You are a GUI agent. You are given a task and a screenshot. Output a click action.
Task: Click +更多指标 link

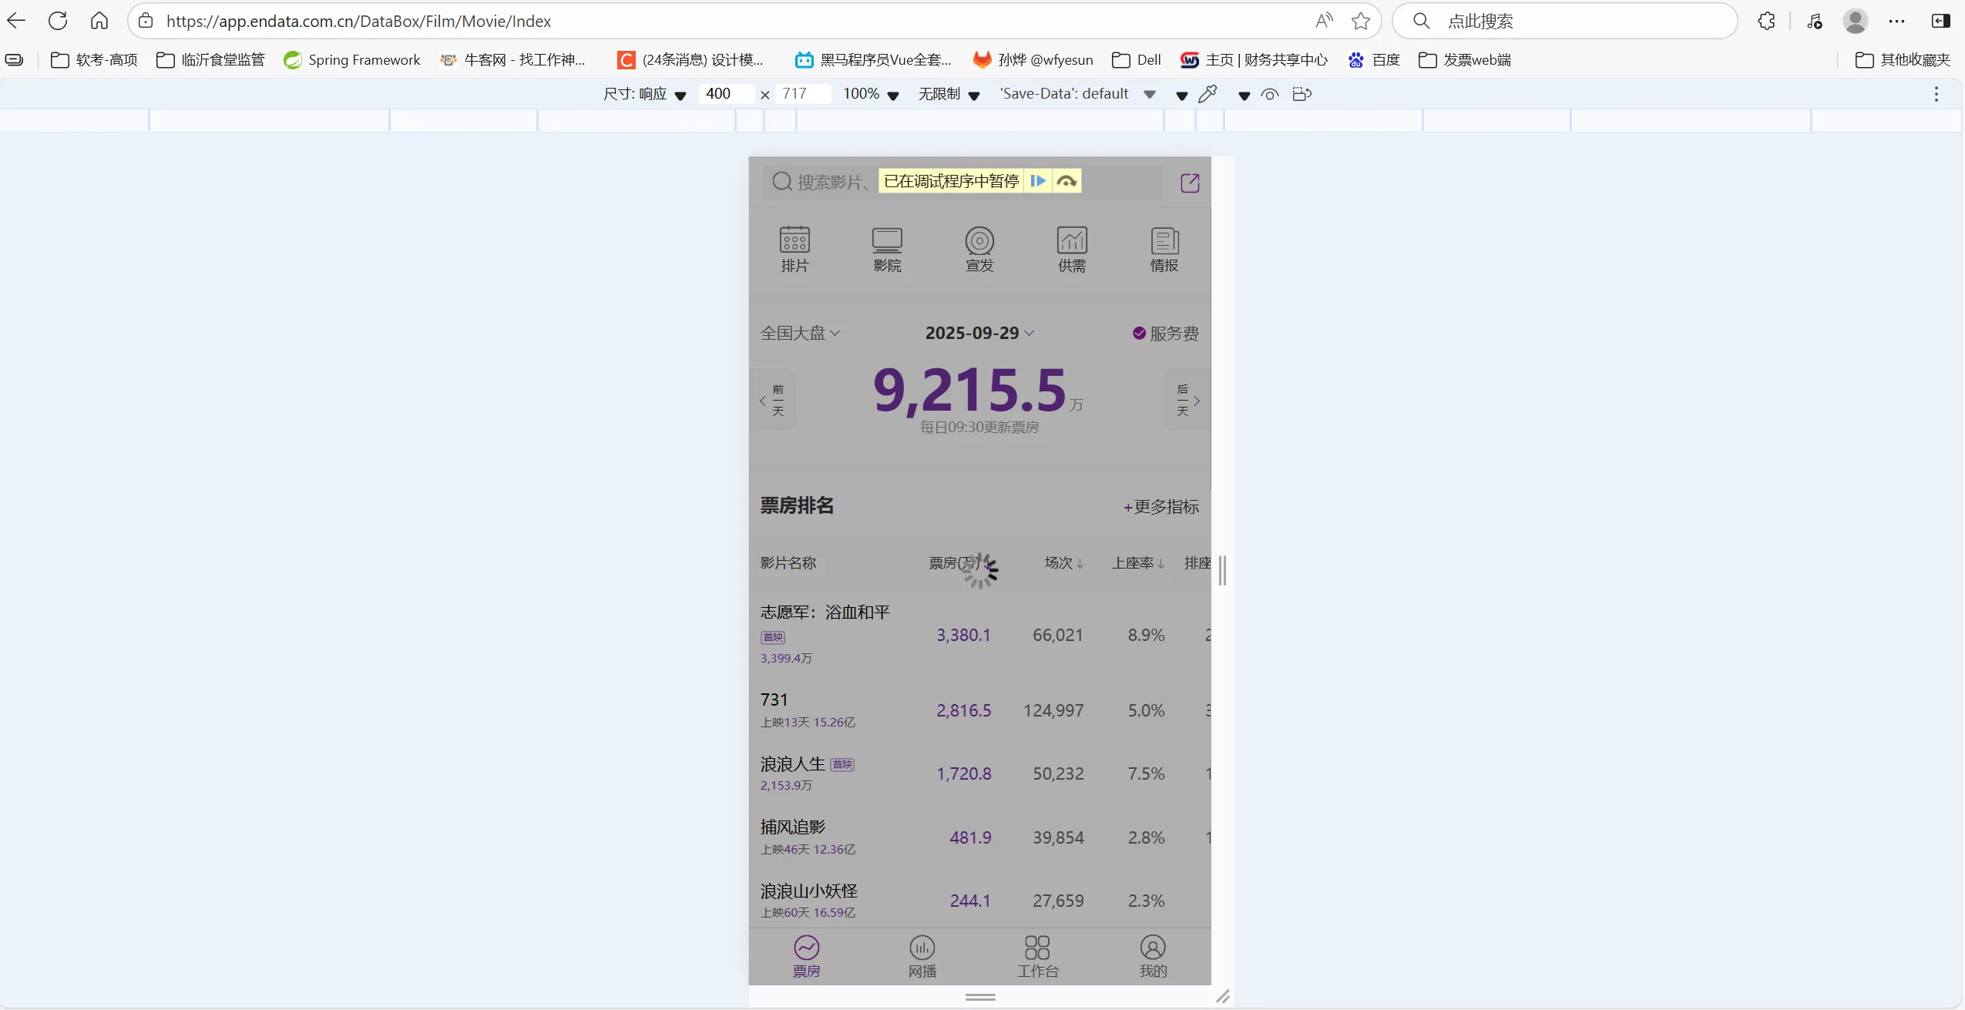pyautogui.click(x=1161, y=507)
